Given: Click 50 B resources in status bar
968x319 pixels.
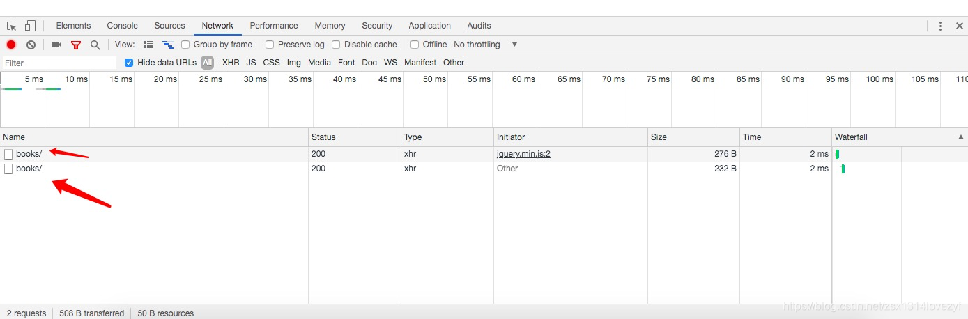Looking at the screenshot, I should [x=166, y=313].
